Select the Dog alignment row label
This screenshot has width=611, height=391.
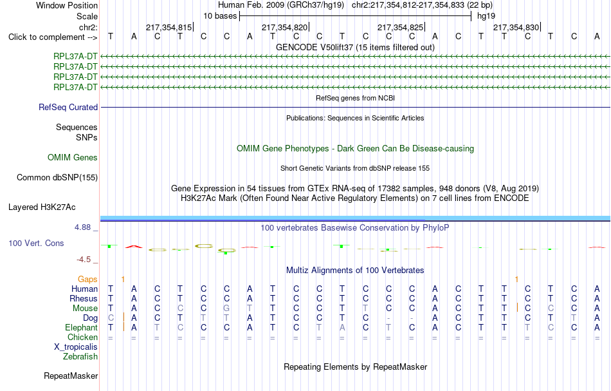point(91,318)
